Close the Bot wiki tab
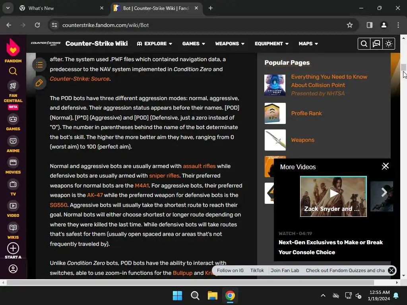This screenshot has height=305, width=407. 196,8
